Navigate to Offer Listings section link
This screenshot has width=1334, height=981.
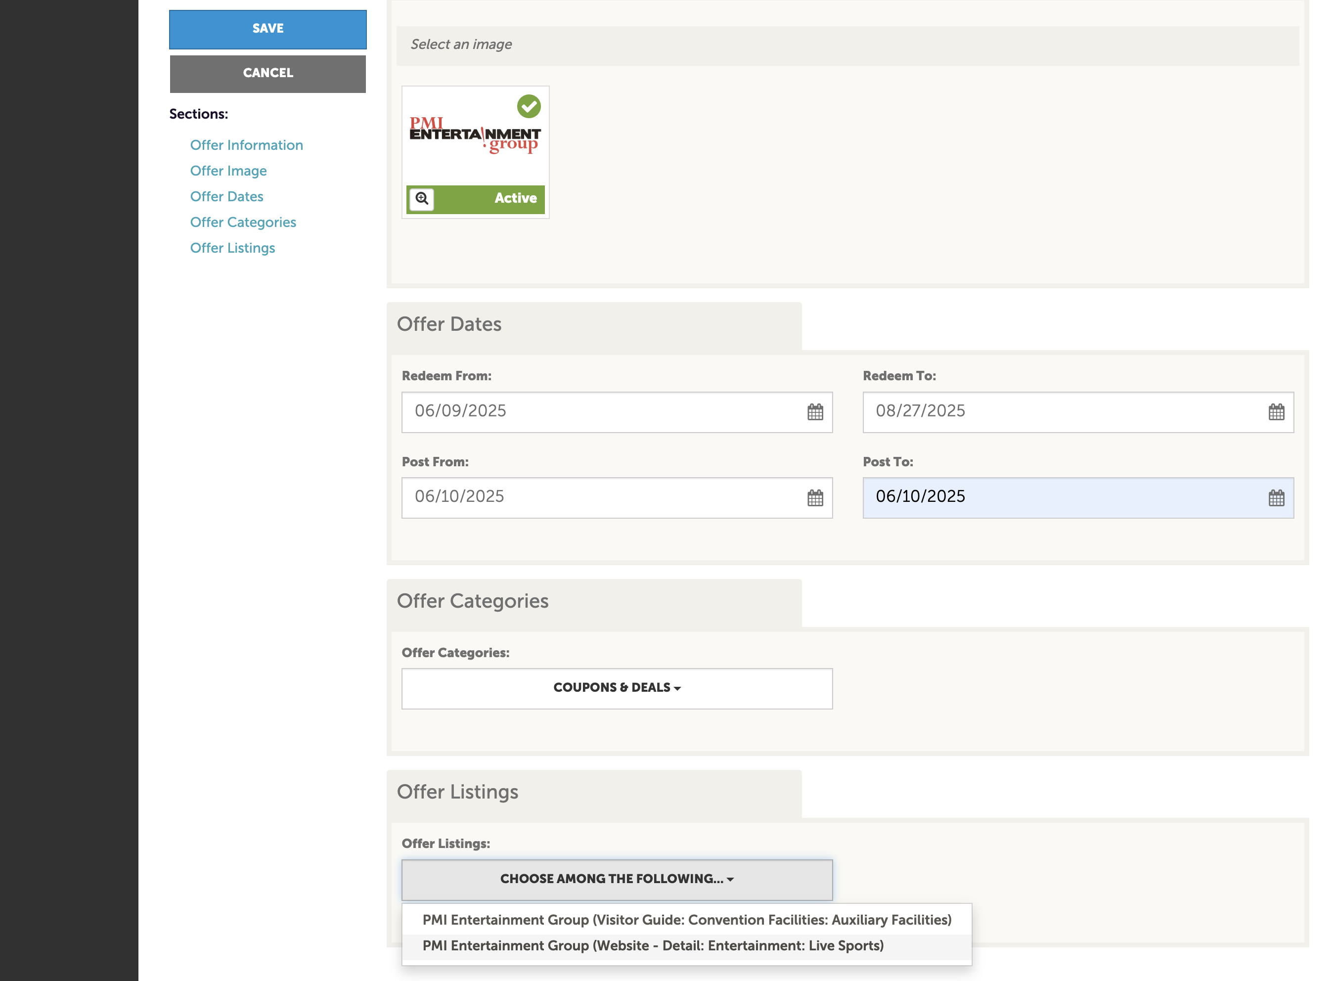232,248
